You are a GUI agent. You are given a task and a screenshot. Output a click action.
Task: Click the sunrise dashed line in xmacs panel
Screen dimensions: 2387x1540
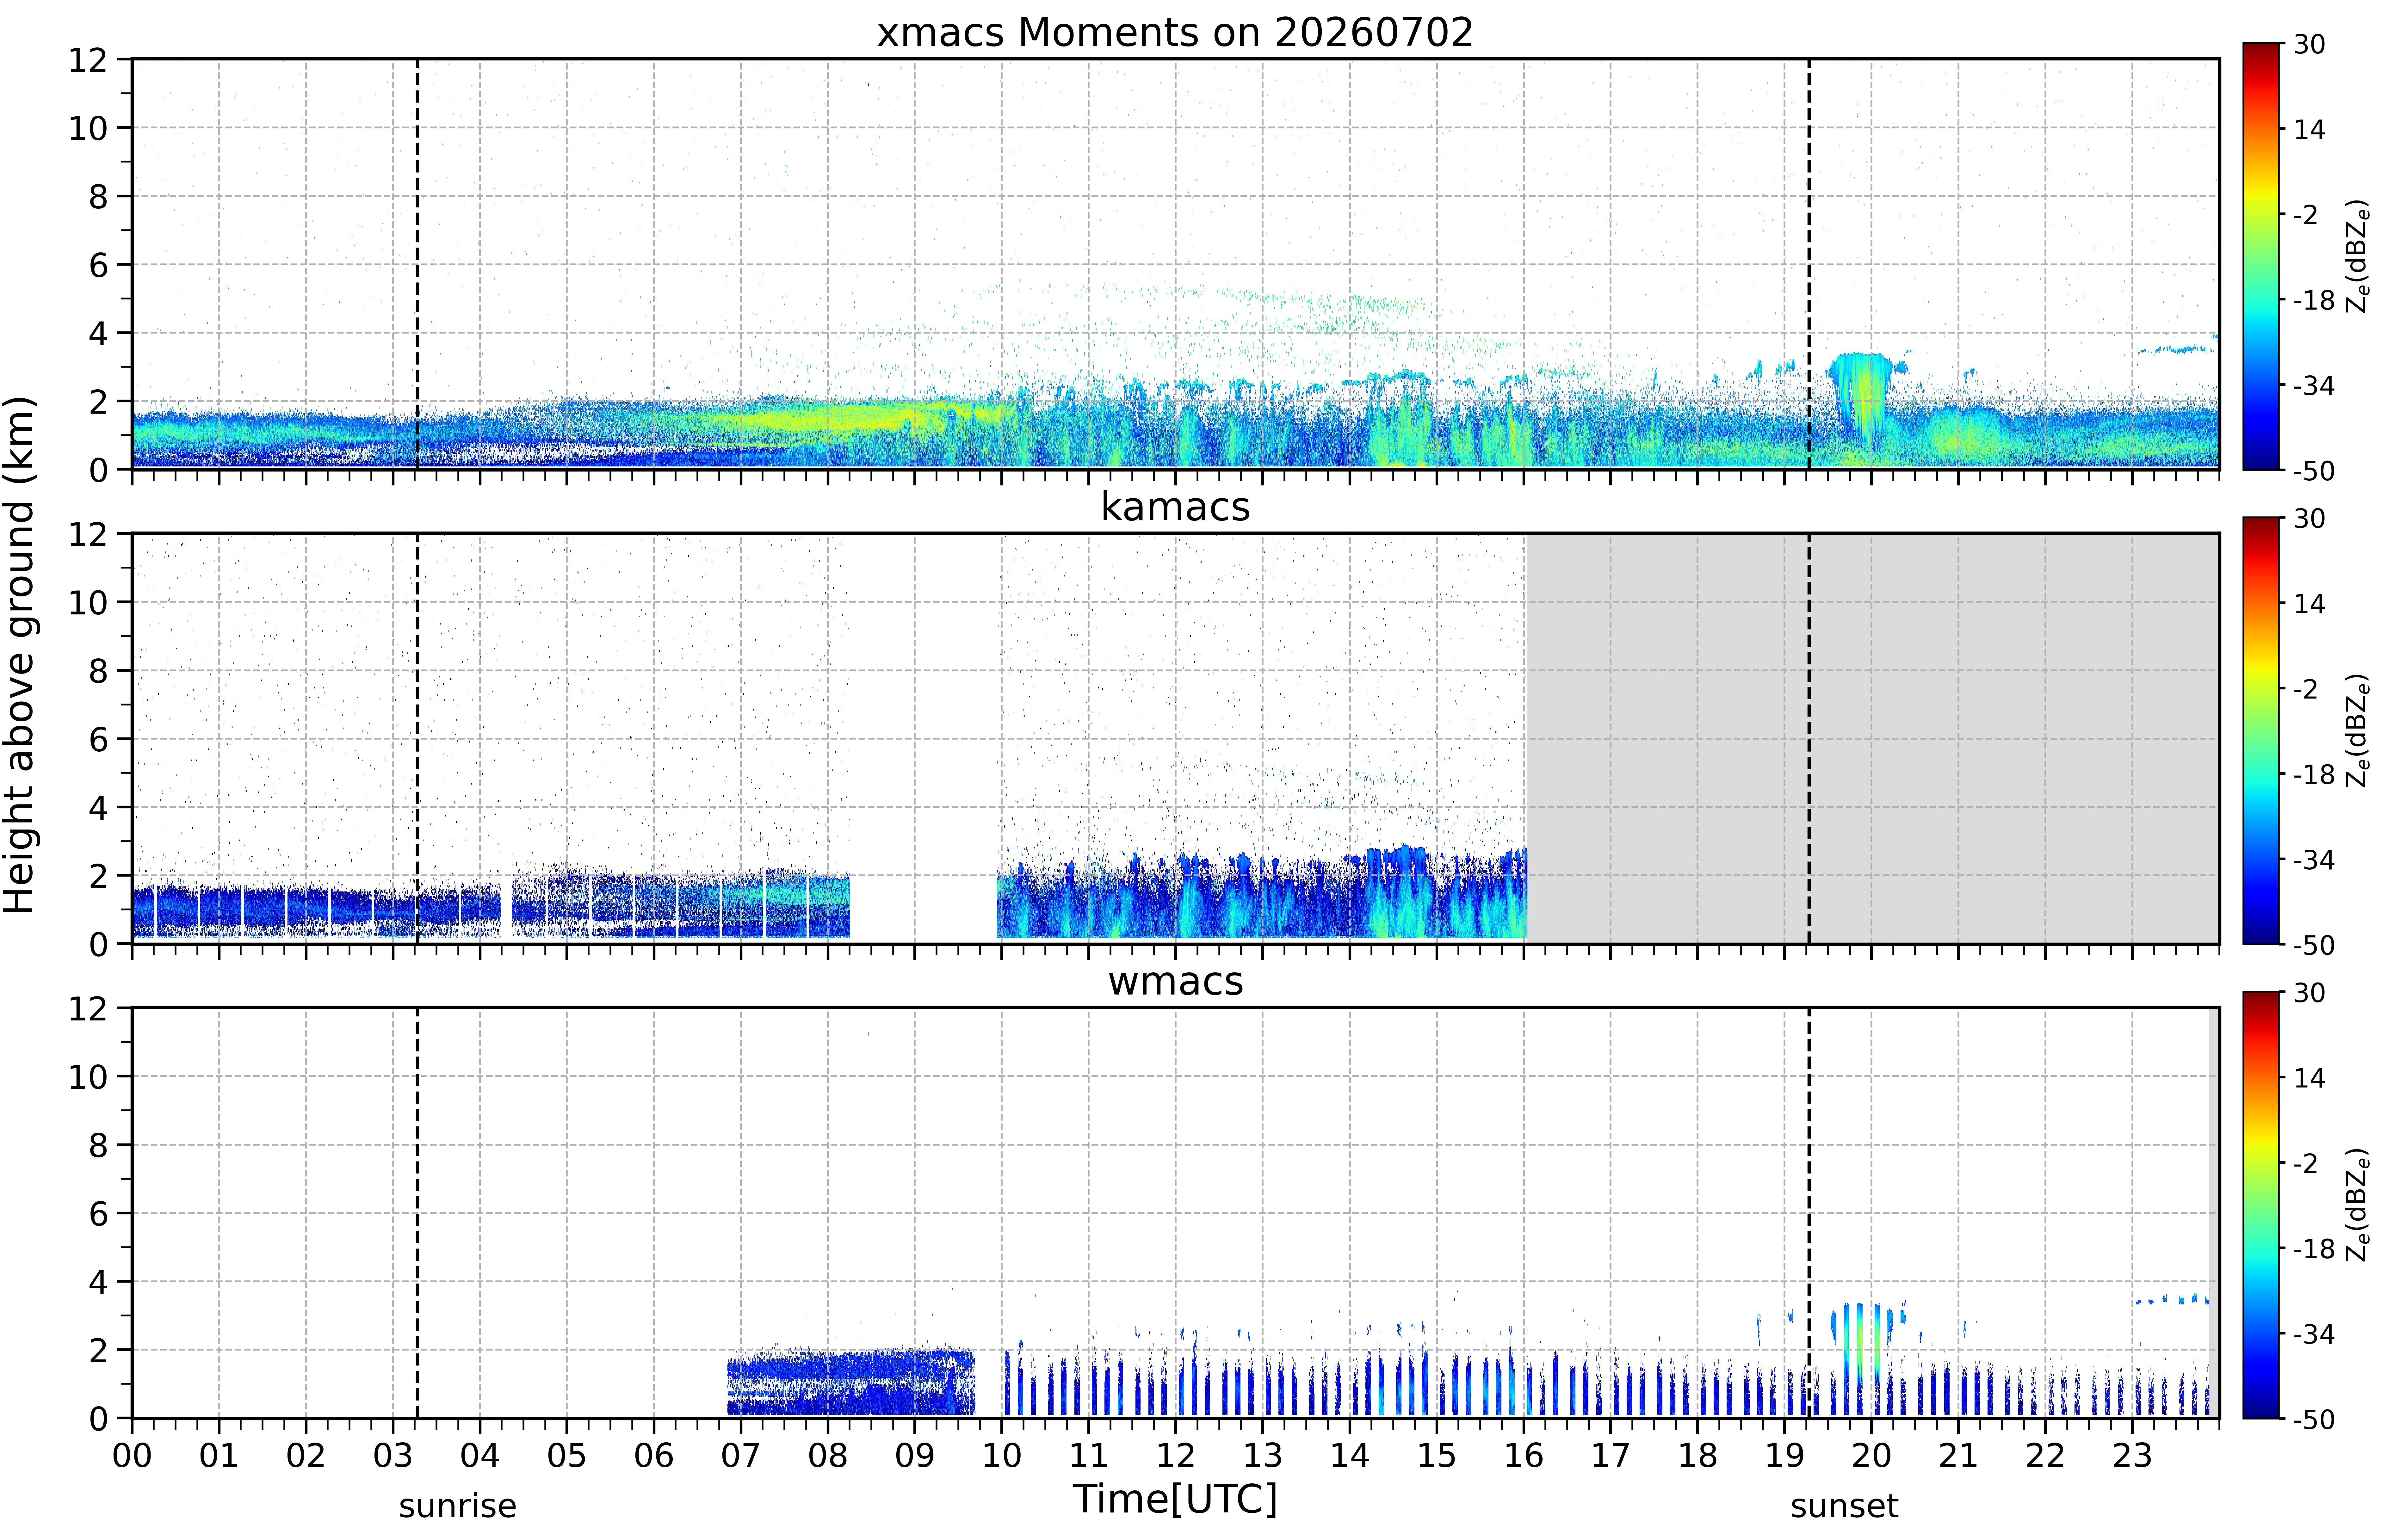pos(417,264)
